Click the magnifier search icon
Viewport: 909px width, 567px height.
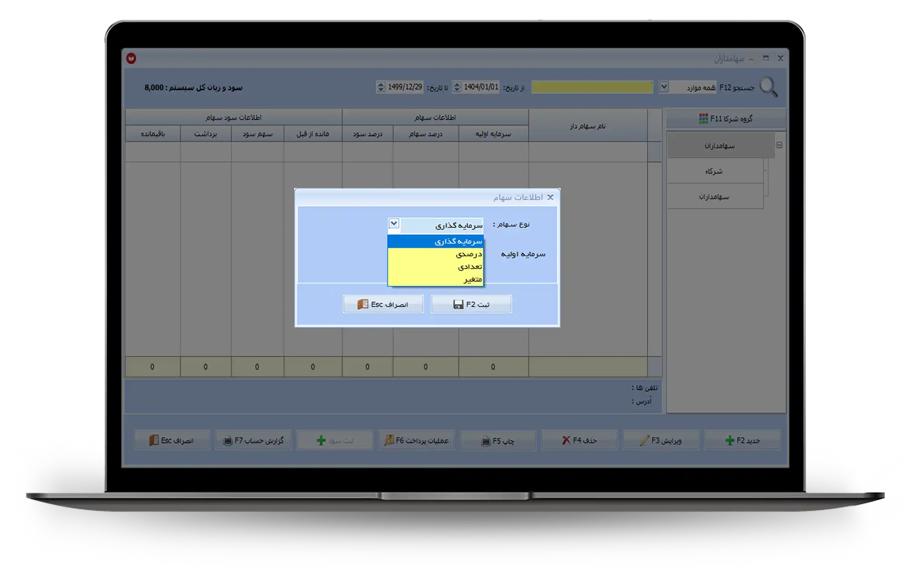pyautogui.click(x=769, y=86)
